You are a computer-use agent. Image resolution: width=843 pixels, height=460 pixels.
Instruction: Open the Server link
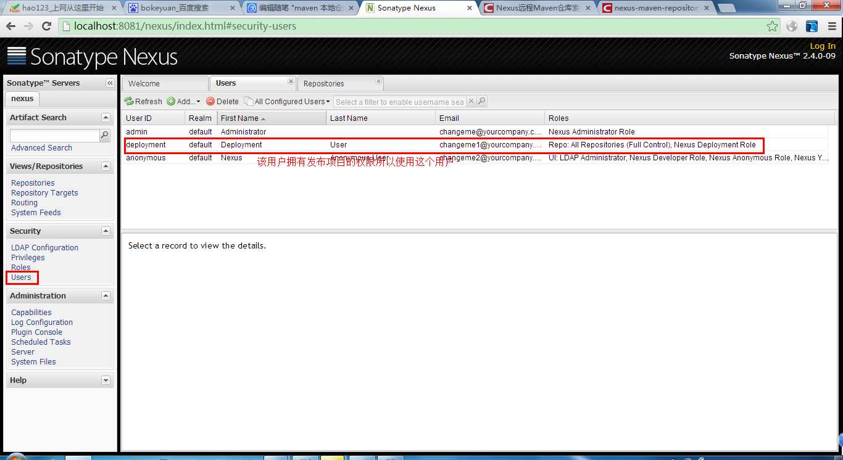[x=23, y=351]
